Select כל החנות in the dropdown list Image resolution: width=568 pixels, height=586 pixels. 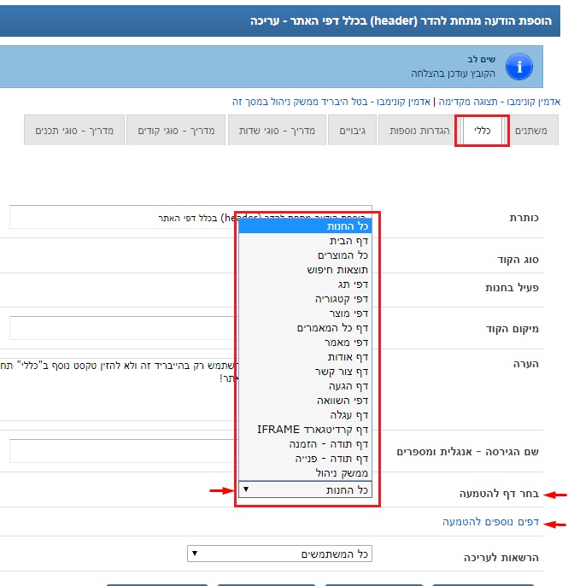305,226
